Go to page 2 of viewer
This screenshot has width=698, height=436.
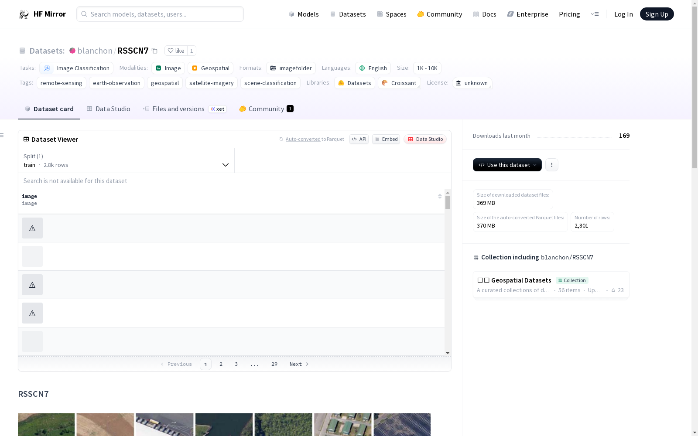click(x=221, y=364)
